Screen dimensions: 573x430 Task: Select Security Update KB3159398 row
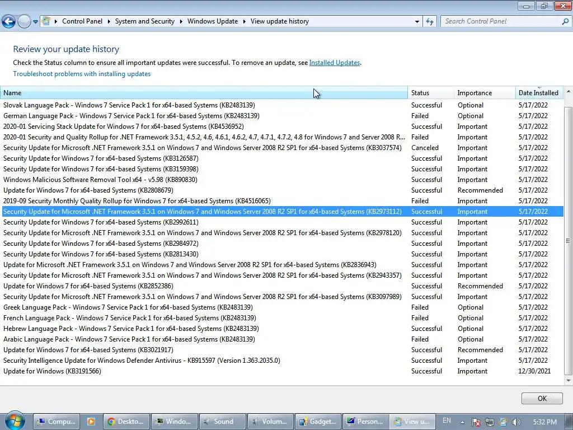pyautogui.click(x=283, y=169)
